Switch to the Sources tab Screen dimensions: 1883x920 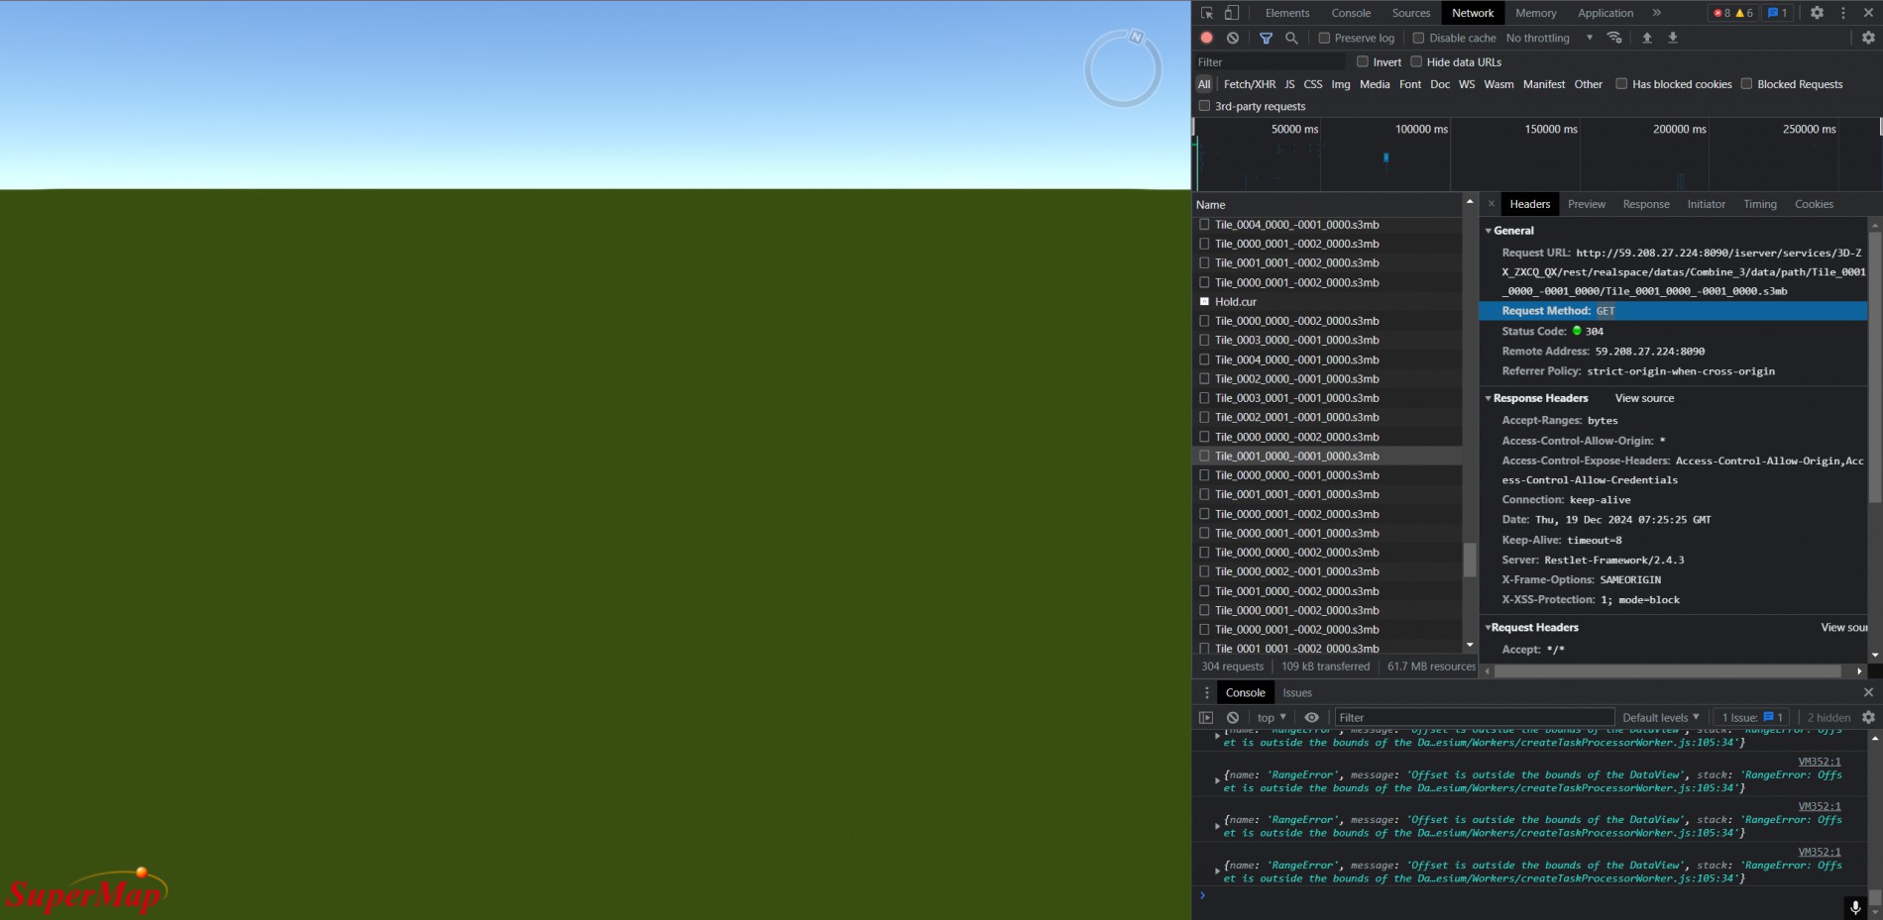[x=1411, y=13]
